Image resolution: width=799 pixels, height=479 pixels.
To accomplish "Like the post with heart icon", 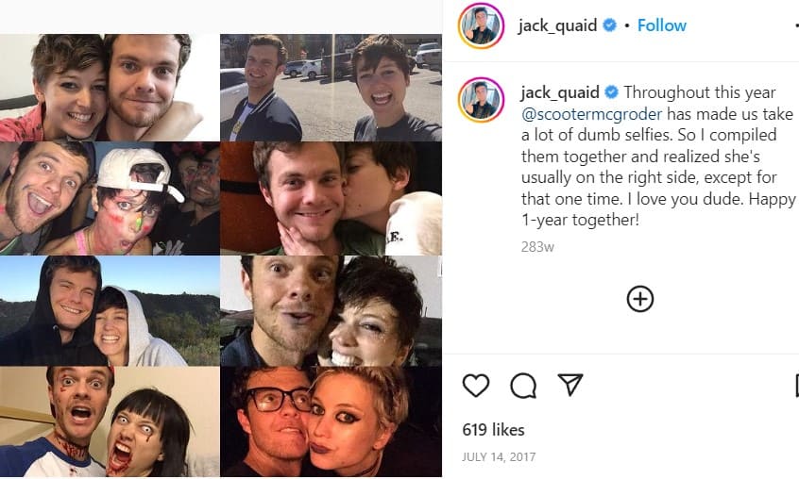I will click(x=476, y=385).
